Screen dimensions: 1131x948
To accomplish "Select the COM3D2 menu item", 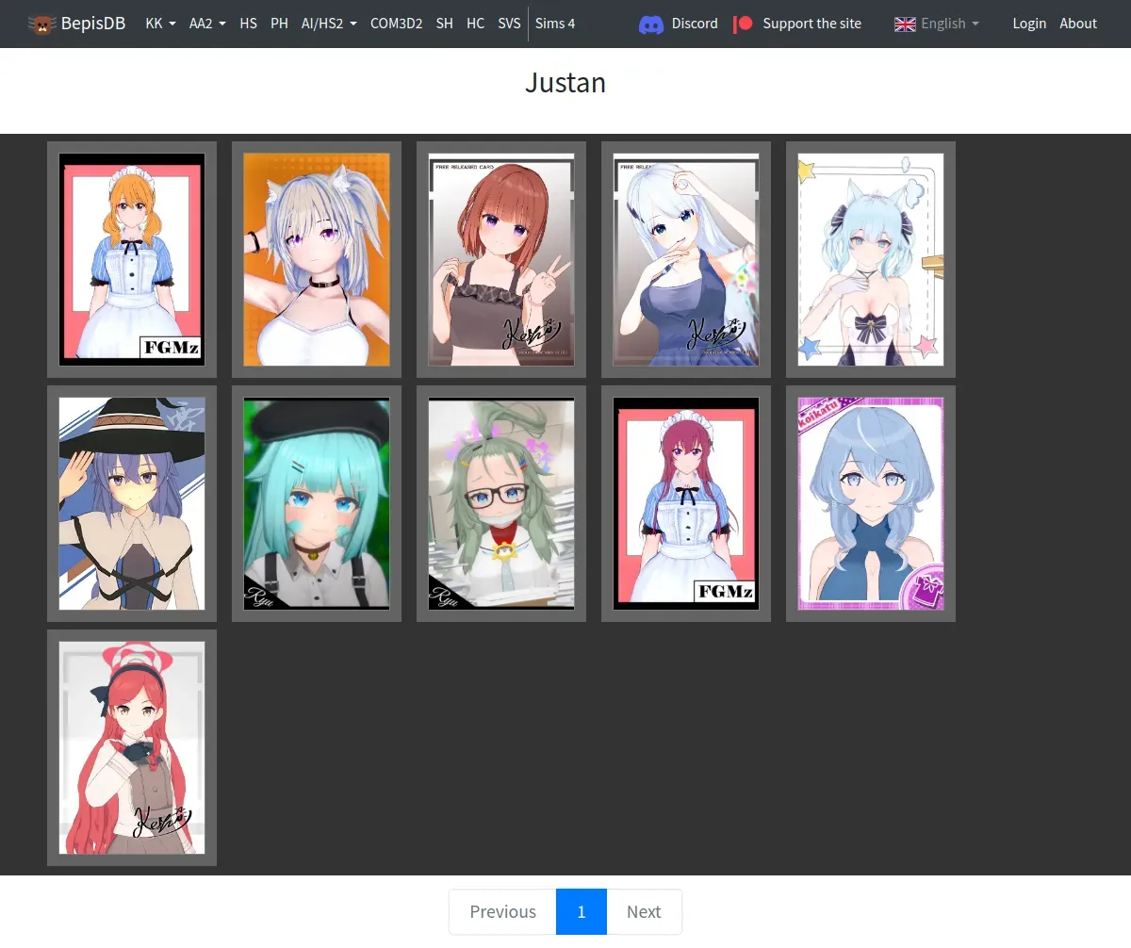I will [396, 24].
